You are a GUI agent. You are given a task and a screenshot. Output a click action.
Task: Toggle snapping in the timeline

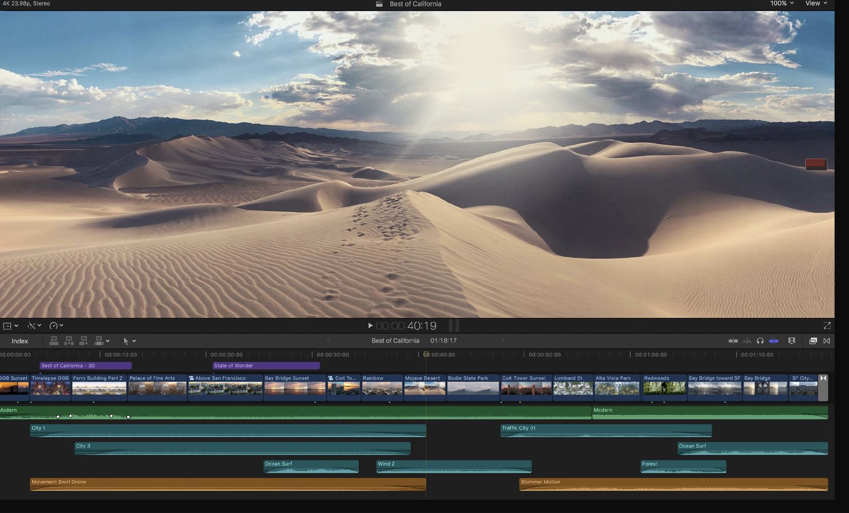[774, 341]
